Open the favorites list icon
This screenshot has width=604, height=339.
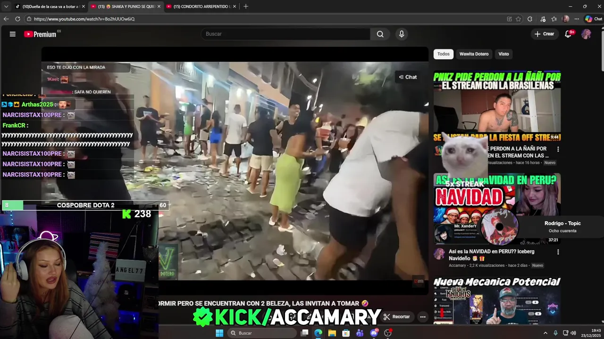click(x=554, y=19)
